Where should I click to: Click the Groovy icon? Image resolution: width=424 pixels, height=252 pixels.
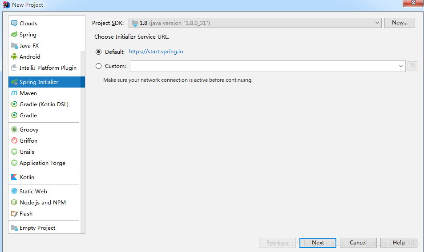14,129
